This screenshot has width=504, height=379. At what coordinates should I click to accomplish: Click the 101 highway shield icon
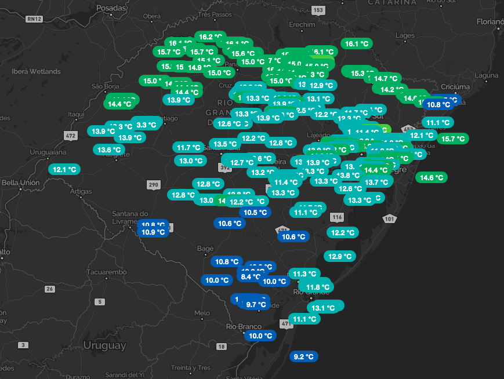(x=389, y=218)
